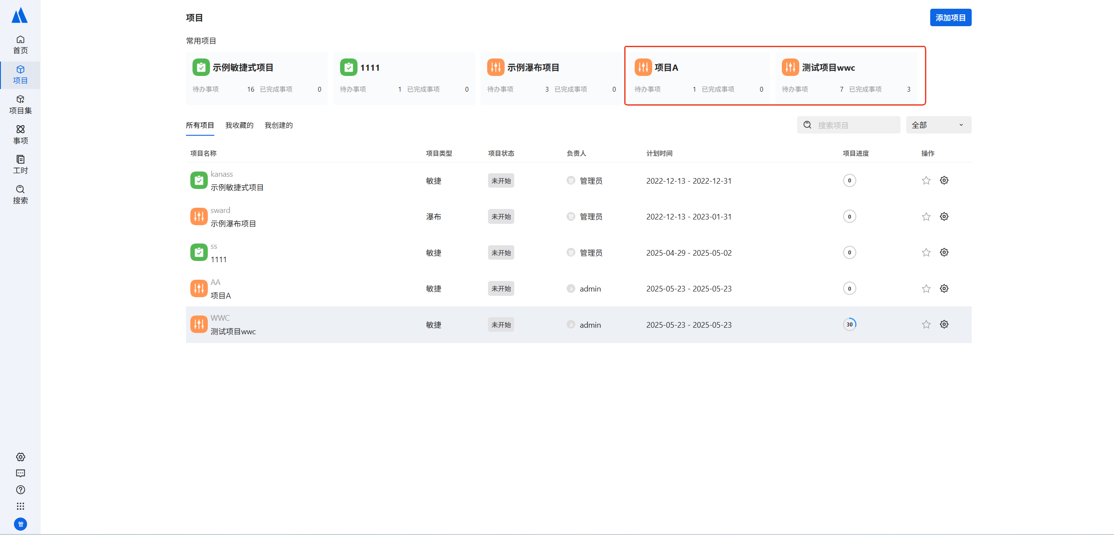Open the help question mark icon
1114x535 pixels.
21,490
